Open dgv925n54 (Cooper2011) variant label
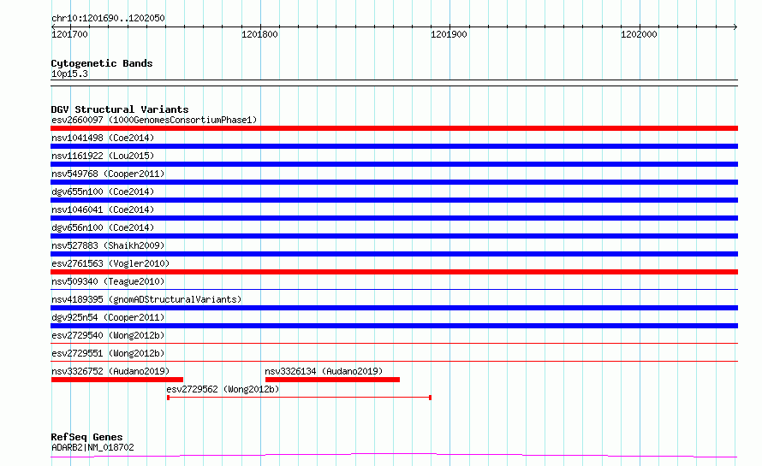The height and width of the screenshot is (466, 762). tap(108, 317)
